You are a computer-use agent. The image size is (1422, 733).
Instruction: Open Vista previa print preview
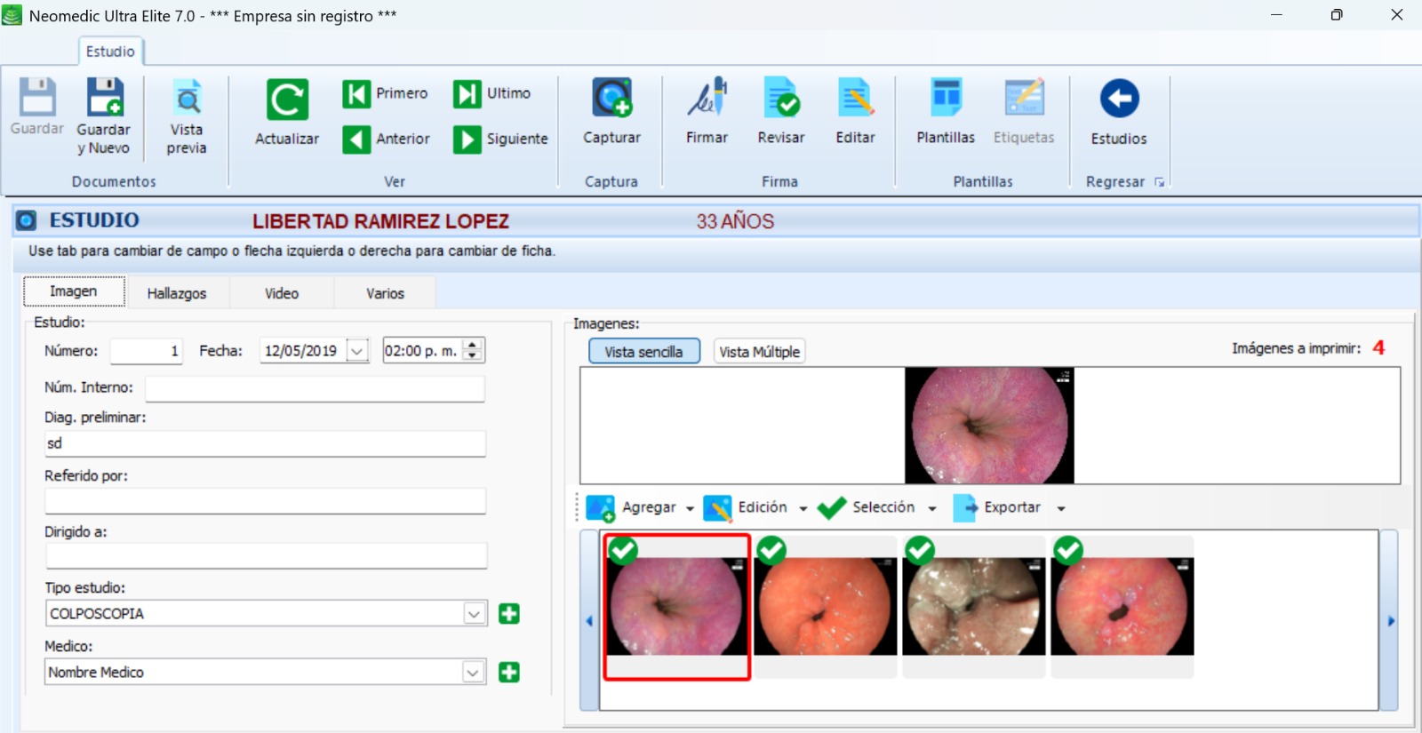click(187, 100)
